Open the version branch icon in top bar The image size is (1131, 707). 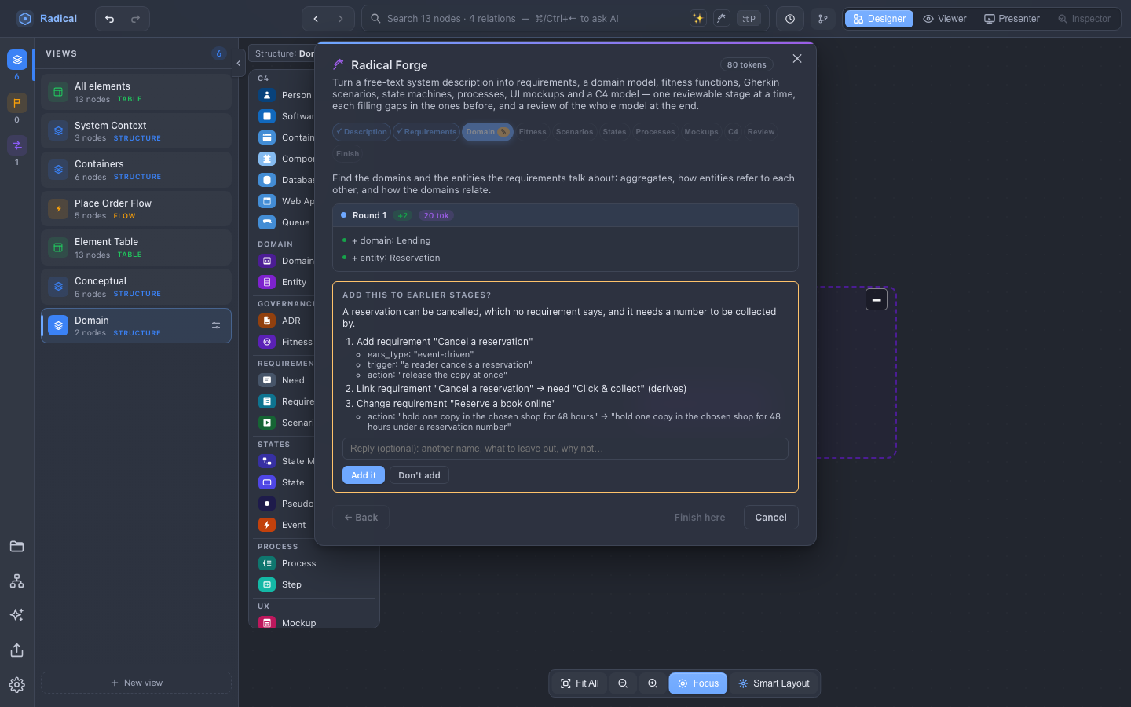[823, 19]
